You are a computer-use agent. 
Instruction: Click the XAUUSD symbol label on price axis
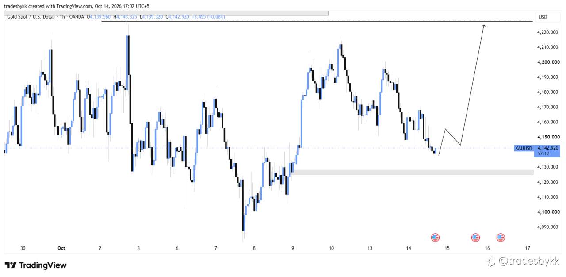click(x=524, y=148)
